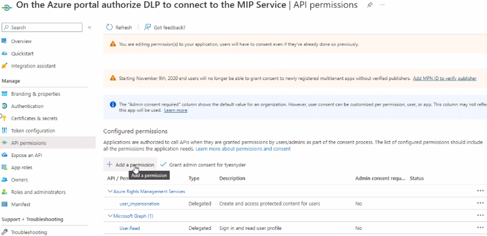
Task: Open the Azure Rights Management Services link
Action: click(149, 192)
